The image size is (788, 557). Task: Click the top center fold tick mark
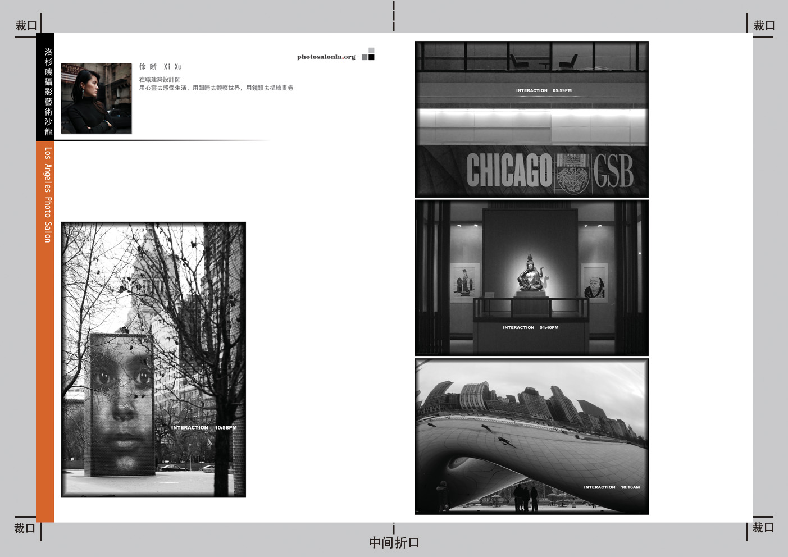[394, 15]
